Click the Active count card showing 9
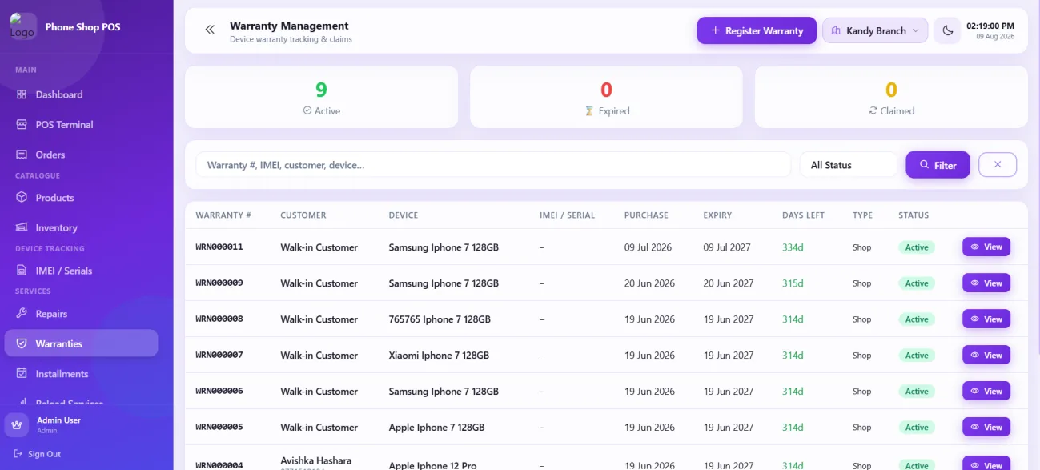1040x470 pixels. pyautogui.click(x=321, y=97)
